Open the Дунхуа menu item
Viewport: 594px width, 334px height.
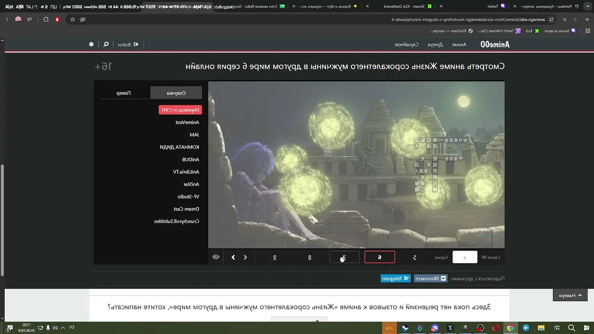tap(435, 45)
